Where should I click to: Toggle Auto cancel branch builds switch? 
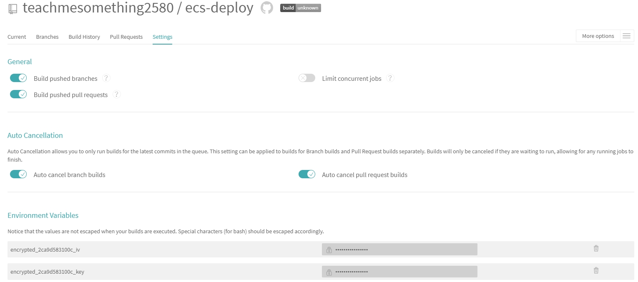tap(18, 174)
